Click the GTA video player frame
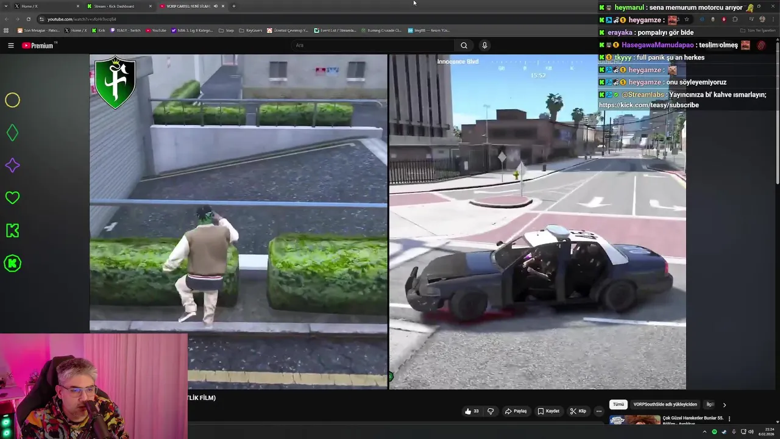This screenshot has width=780, height=439. pyautogui.click(x=388, y=221)
